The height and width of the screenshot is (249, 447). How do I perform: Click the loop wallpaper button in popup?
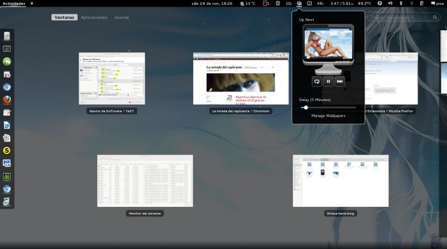click(x=317, y=81)
